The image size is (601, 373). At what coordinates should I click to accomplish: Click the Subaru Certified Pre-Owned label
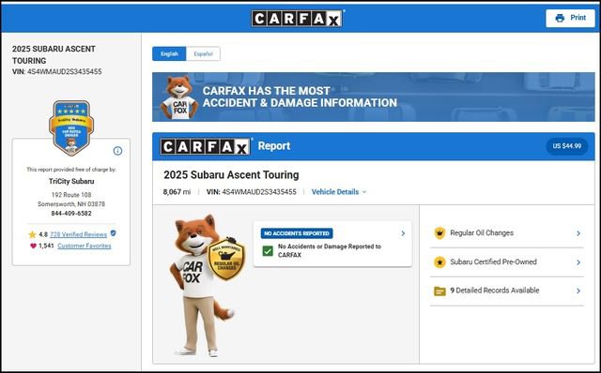[493, 261]
